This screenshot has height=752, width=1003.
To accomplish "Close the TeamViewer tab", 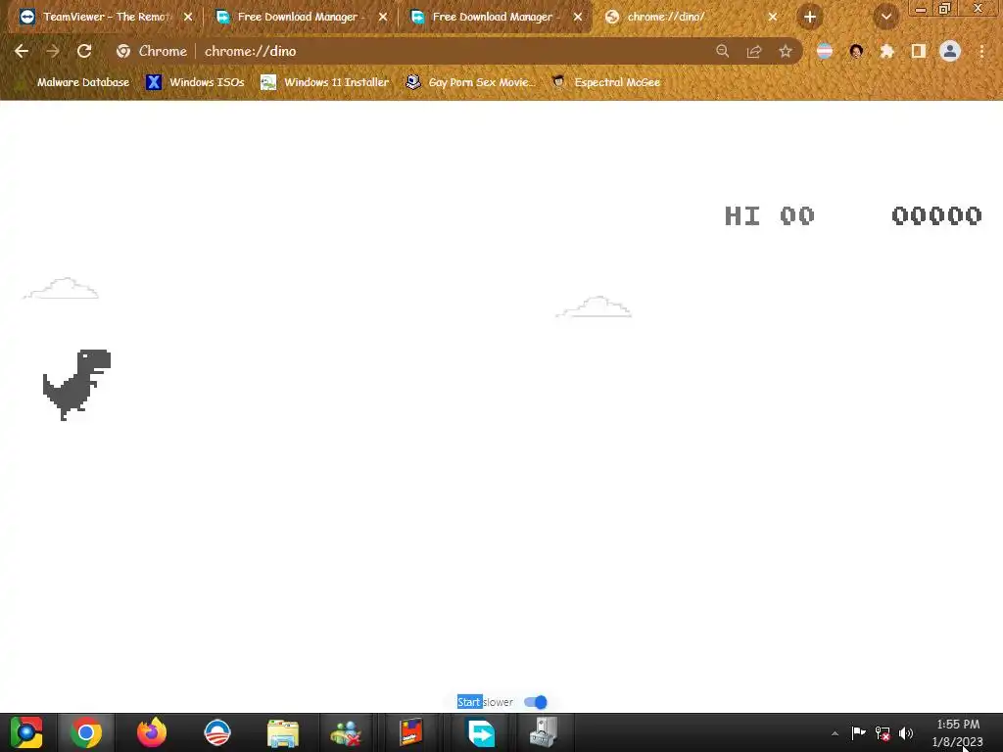I will click(188, 18).
